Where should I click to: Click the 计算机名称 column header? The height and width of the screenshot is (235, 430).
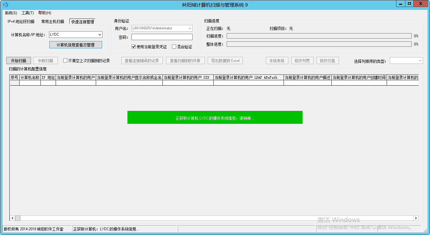pyautogui.click(x=30, y=77)
